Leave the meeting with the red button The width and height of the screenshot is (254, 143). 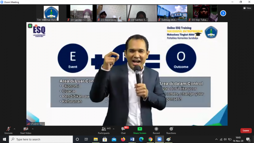pos(246,130)
